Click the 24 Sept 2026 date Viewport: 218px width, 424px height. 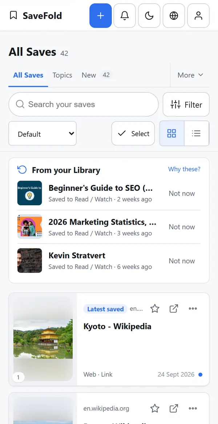click(176, 375)
